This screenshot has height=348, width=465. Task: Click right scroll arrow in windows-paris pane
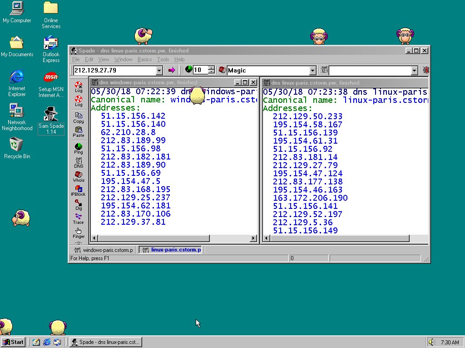coord(253,238)
